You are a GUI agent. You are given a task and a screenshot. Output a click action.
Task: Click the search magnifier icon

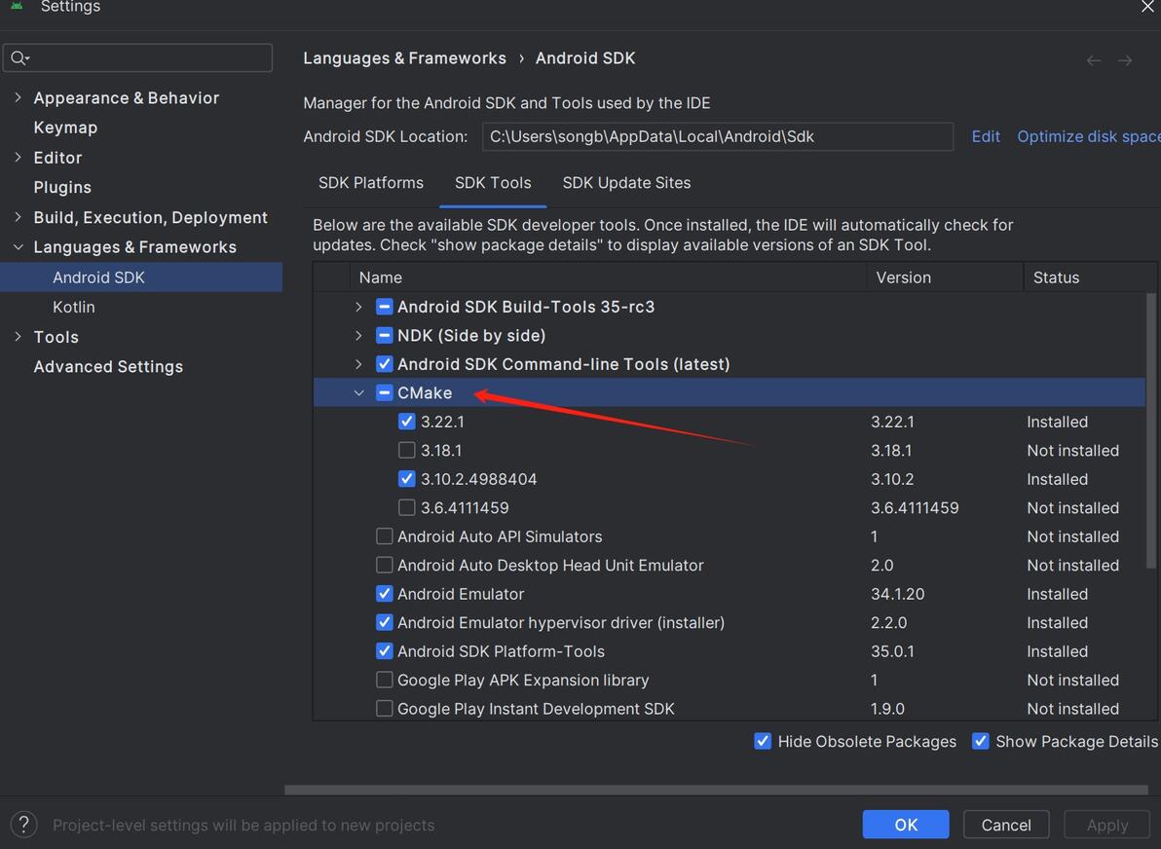(19, 58)
